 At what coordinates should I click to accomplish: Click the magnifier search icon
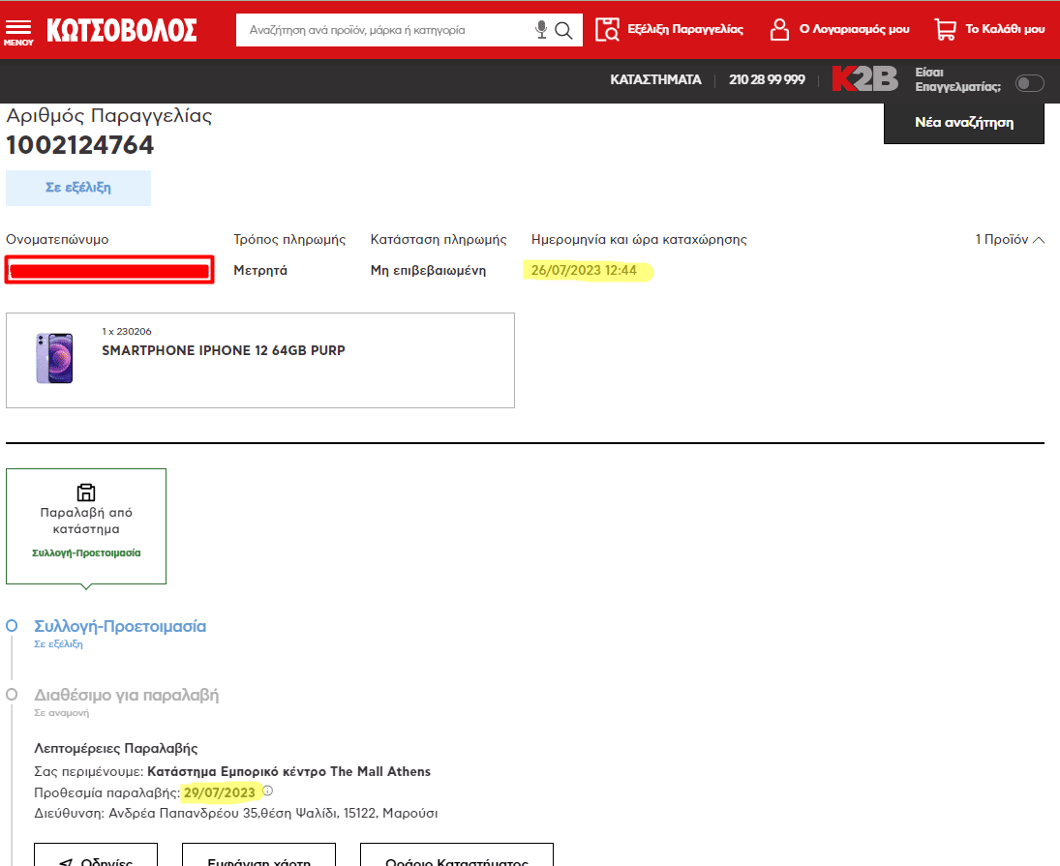point(564,30)
